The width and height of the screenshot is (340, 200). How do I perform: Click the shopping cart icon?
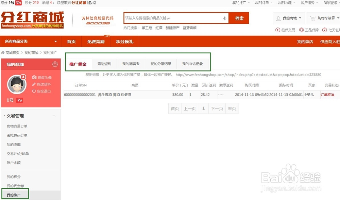coord(312,18)
